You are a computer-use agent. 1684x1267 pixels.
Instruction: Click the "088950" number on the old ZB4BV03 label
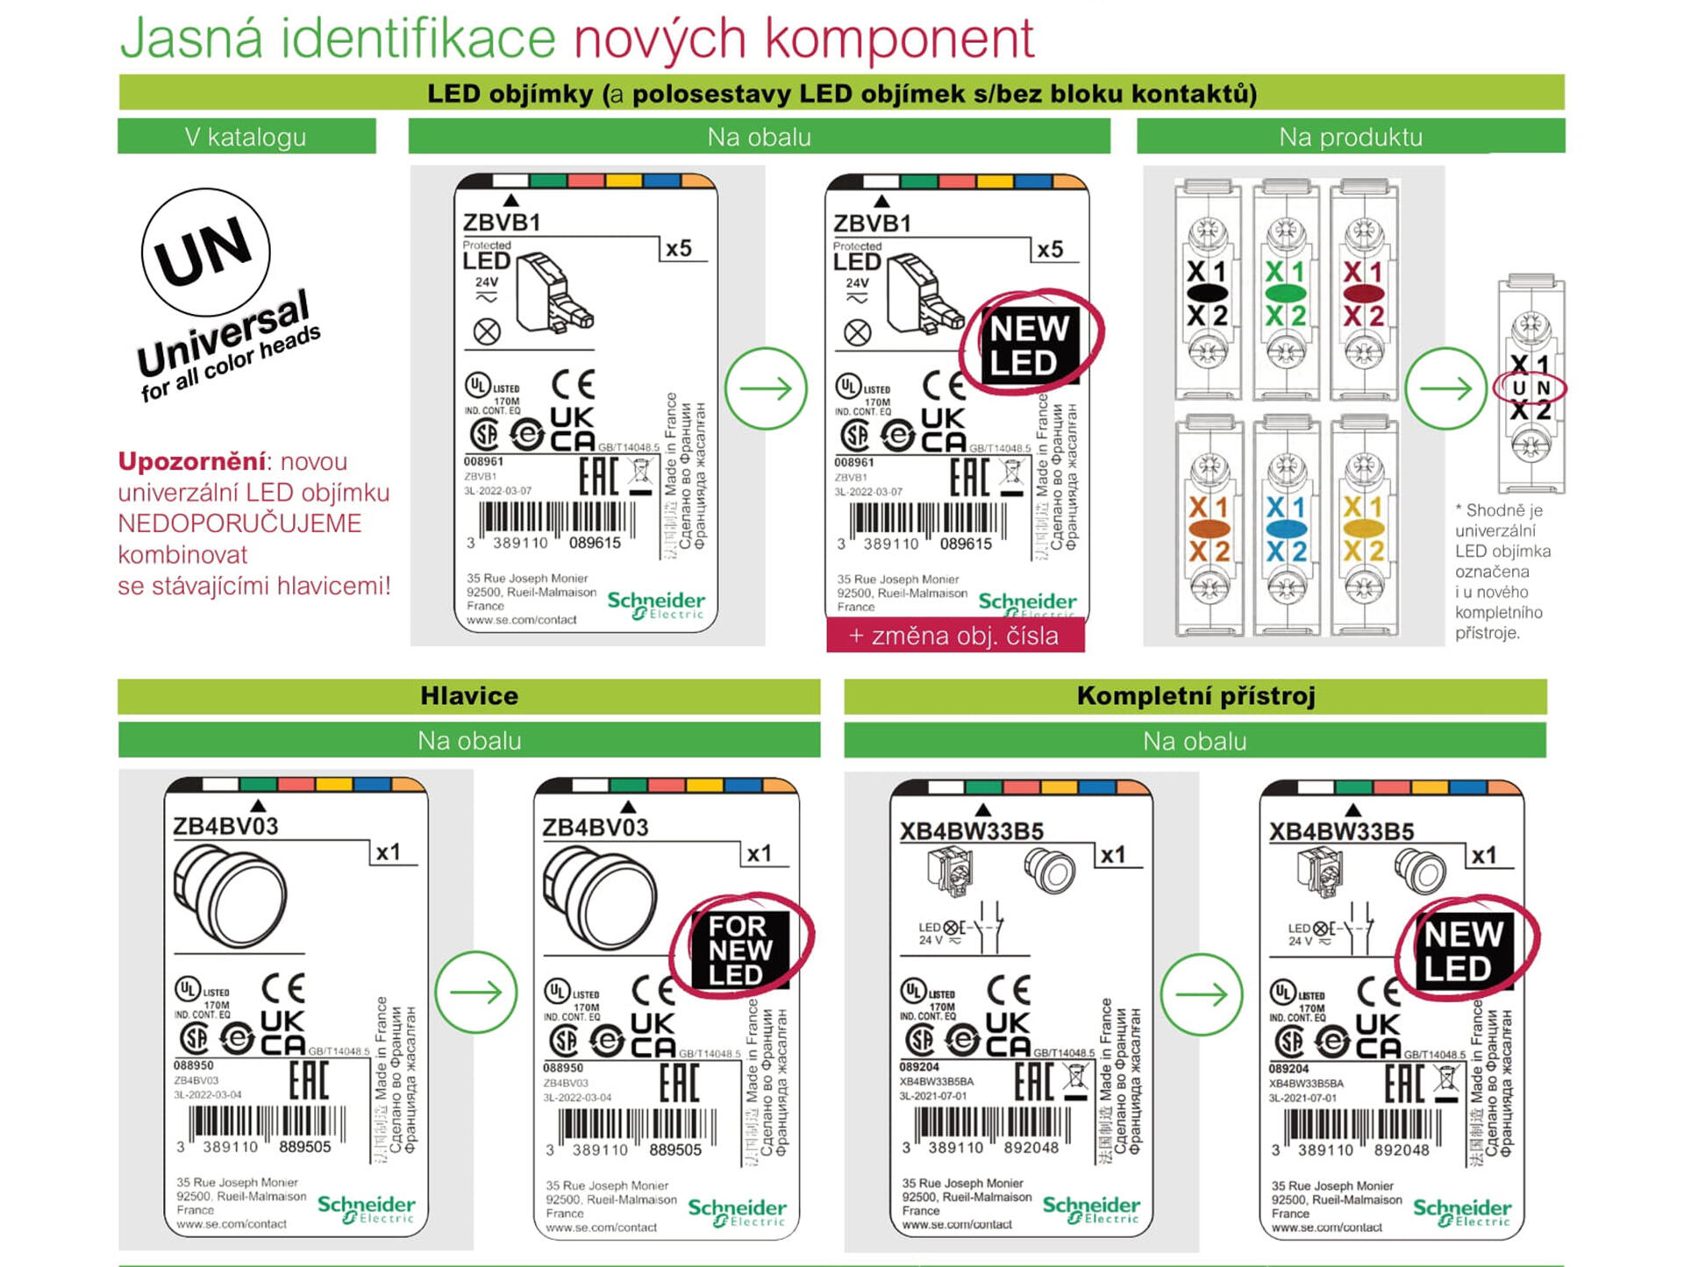pyautogui.click(x=194, y=1065)
